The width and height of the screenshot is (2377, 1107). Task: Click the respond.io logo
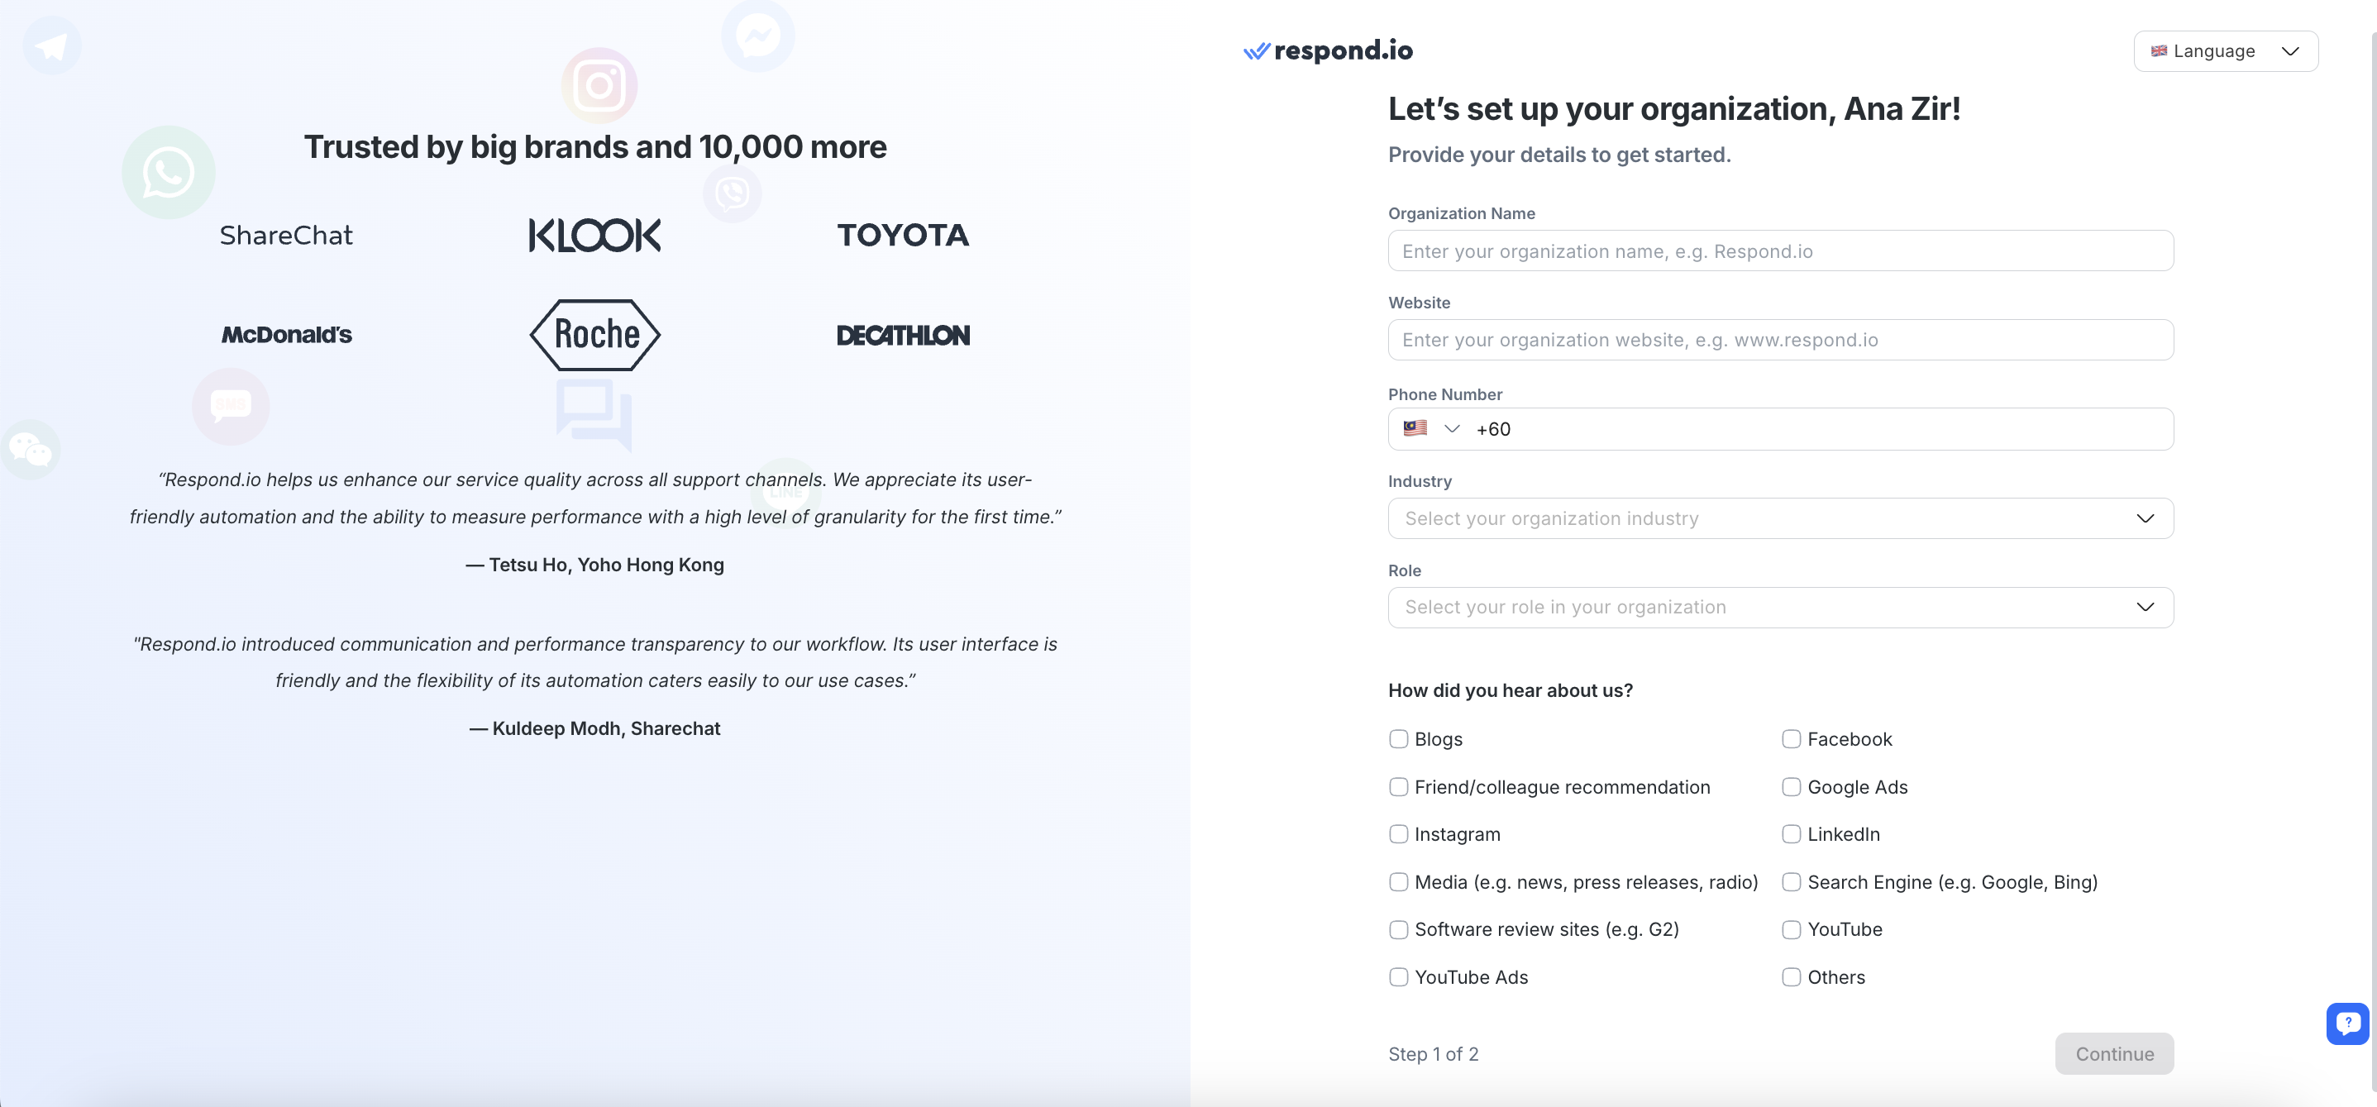click(1327, 50)
